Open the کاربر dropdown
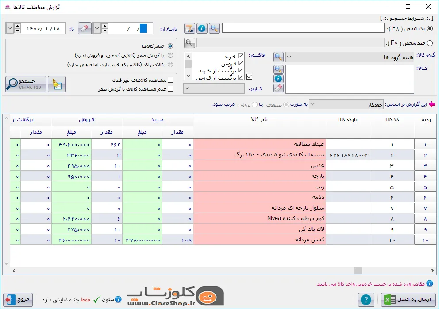 click(214, 88)
